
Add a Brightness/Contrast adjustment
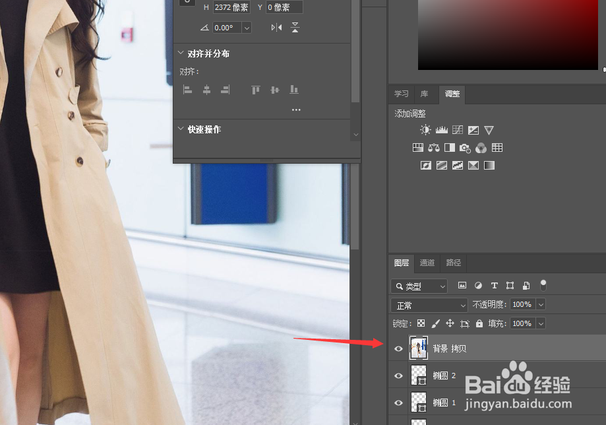[425, 130]
